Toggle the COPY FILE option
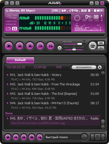The image size is (109, 144). coord(11,21)
